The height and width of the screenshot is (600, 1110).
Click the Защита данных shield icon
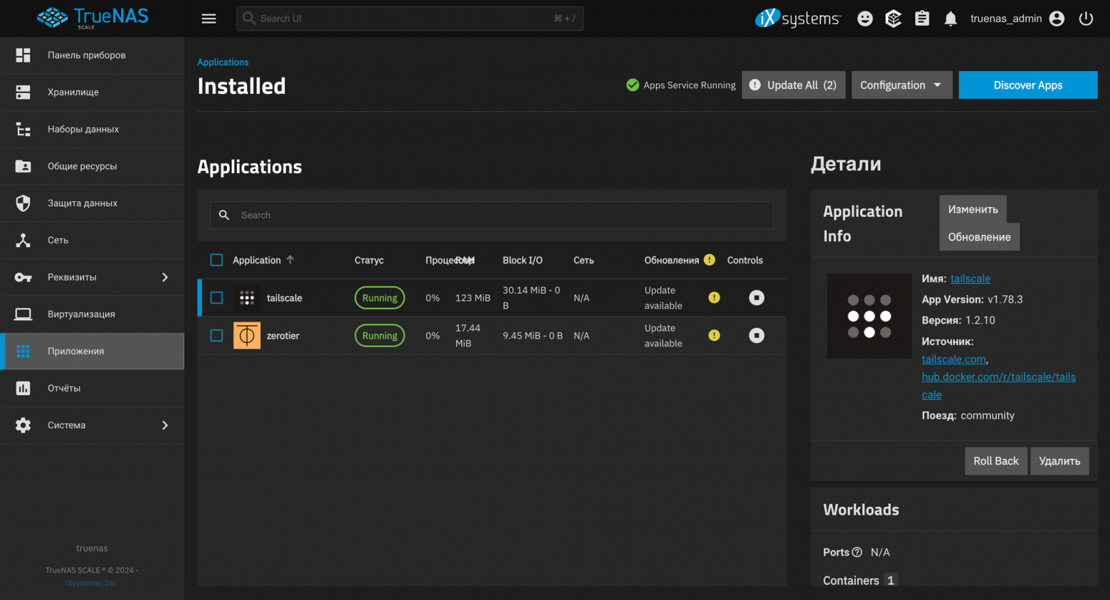click(23, 203)
